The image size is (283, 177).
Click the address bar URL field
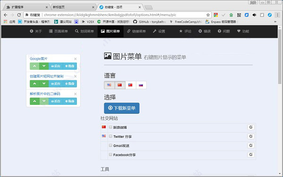click(117, 15)
